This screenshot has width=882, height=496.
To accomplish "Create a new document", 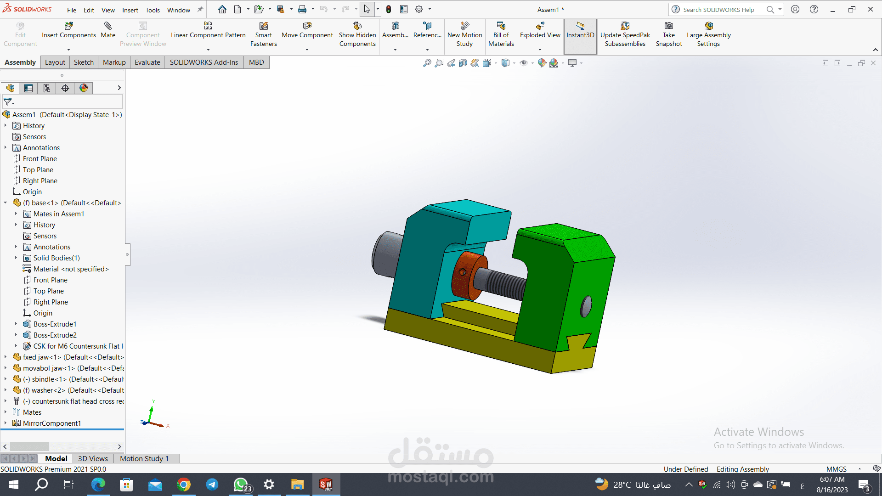I will [x=237, y=9].
